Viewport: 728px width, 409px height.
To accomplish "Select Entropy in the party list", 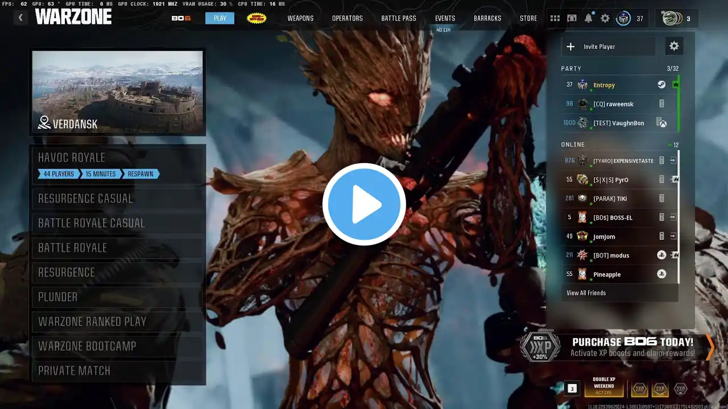I will 619,85.
